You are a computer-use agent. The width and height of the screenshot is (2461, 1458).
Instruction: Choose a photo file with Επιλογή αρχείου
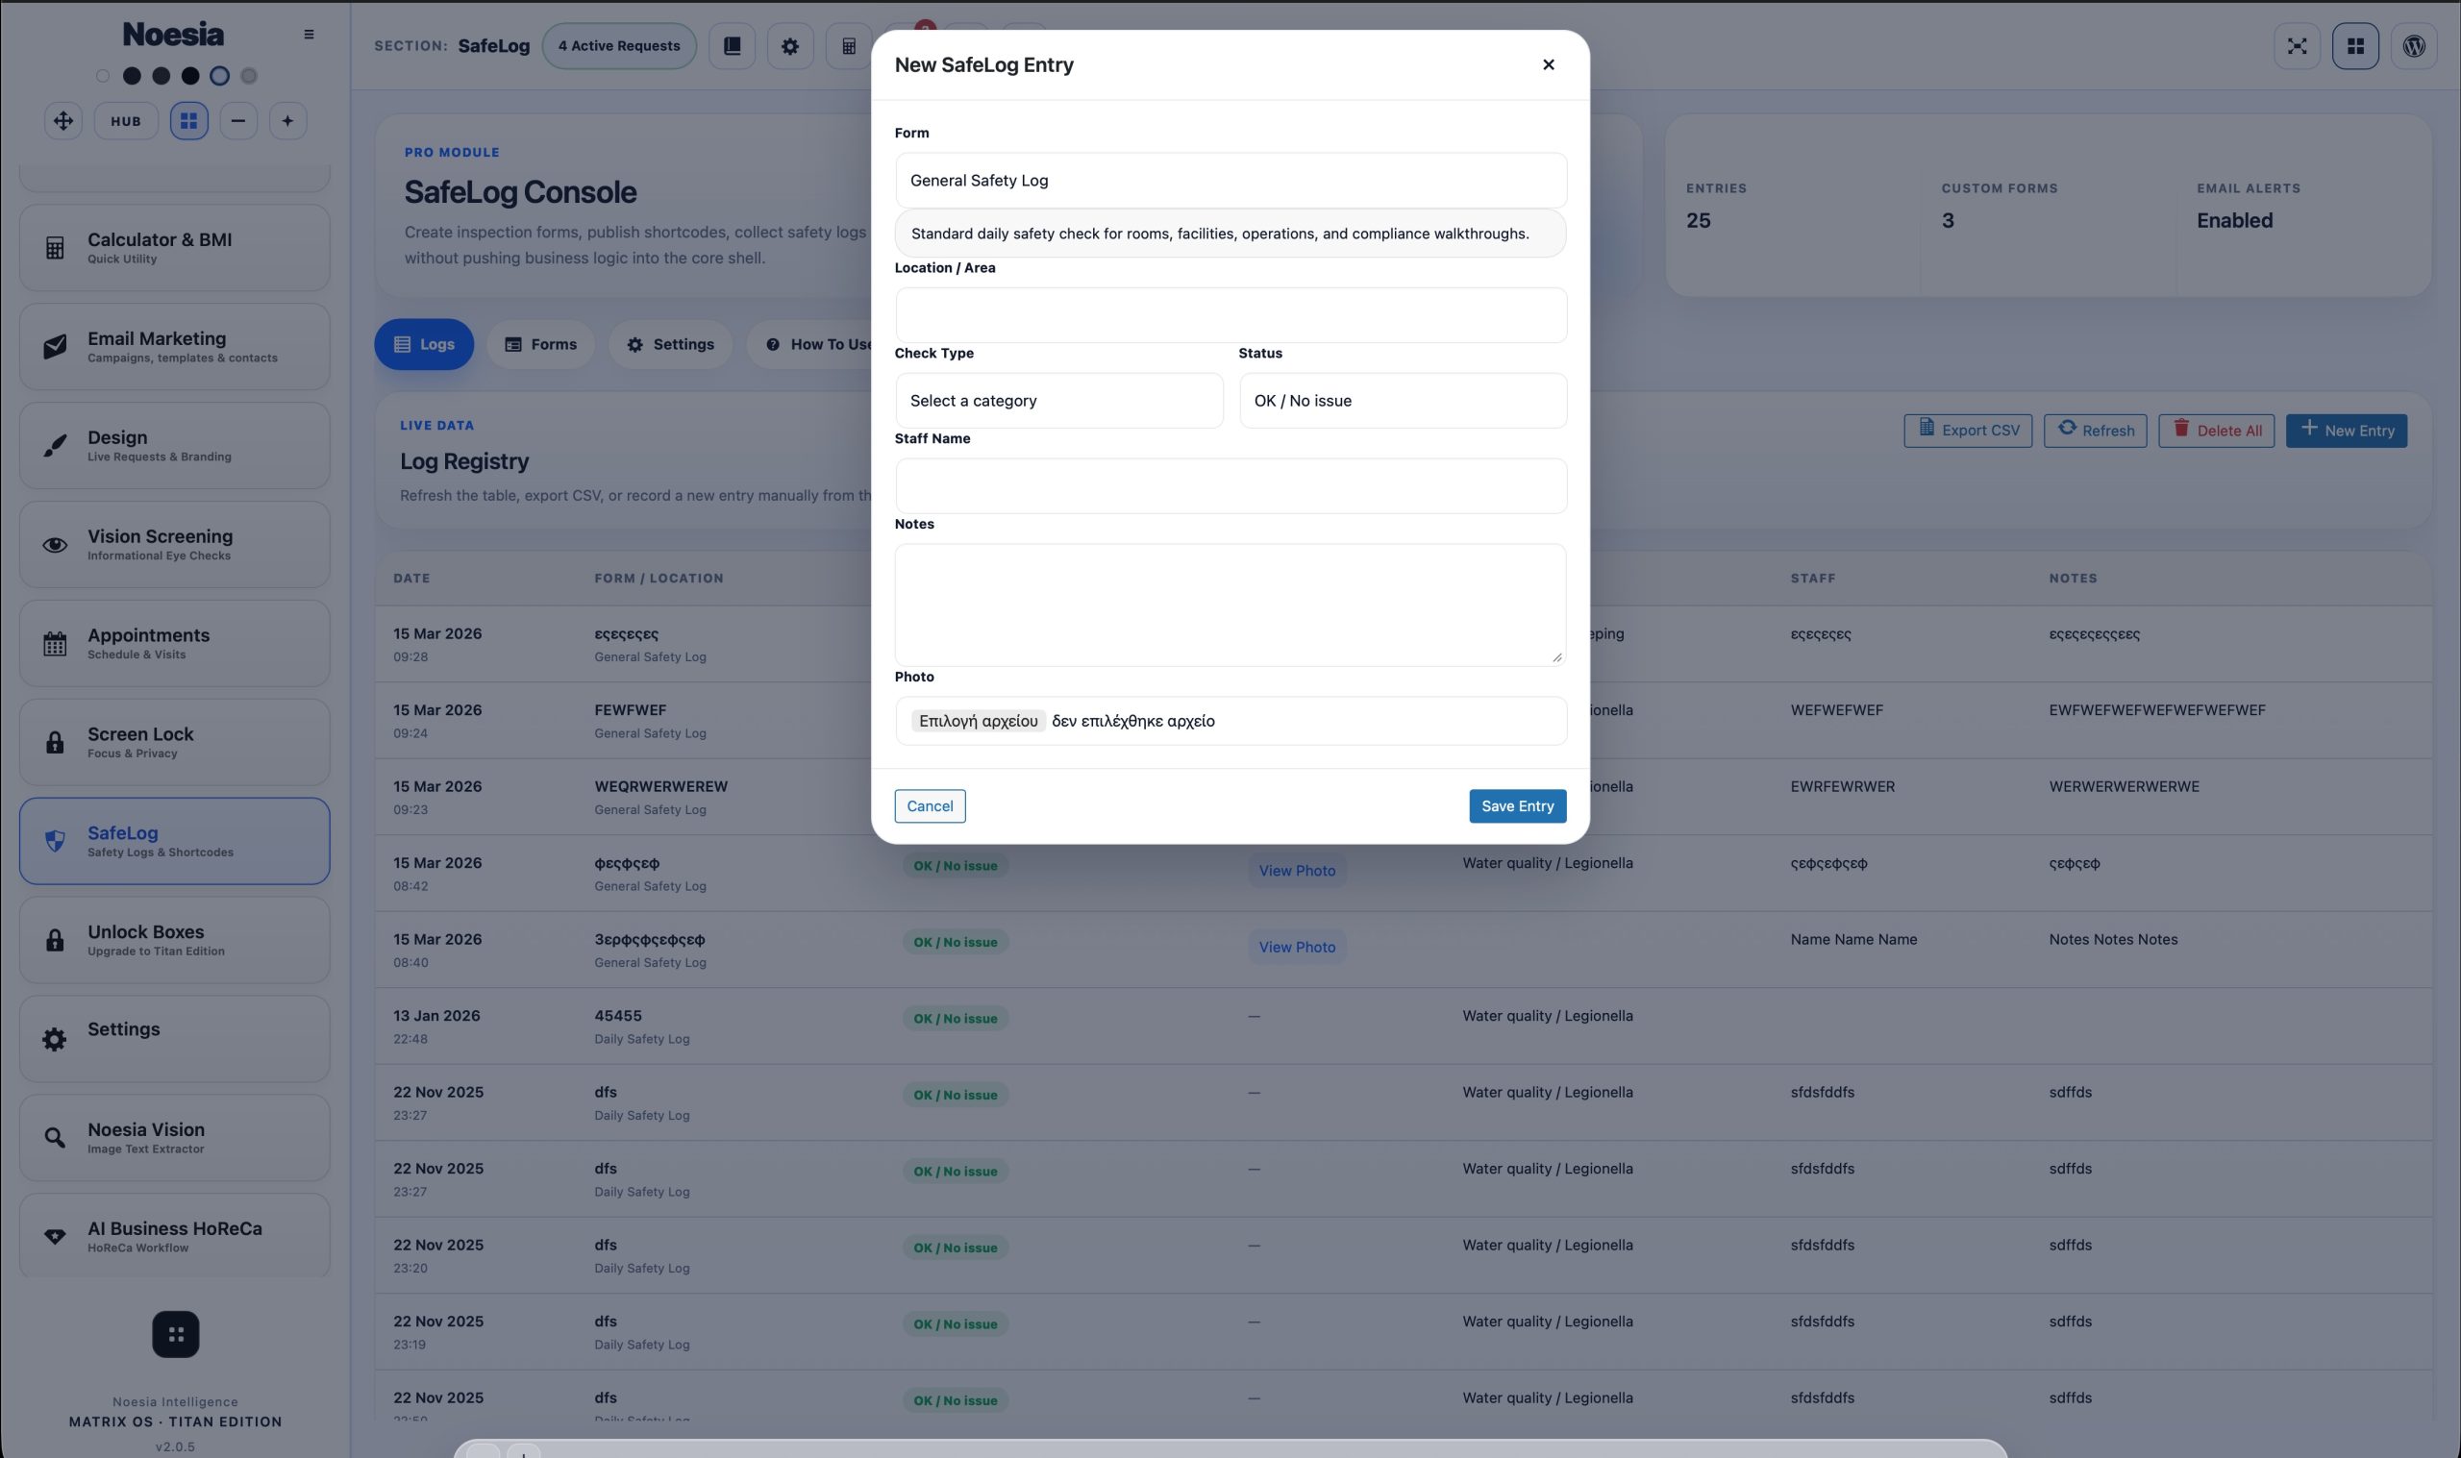tap(978, 721)
